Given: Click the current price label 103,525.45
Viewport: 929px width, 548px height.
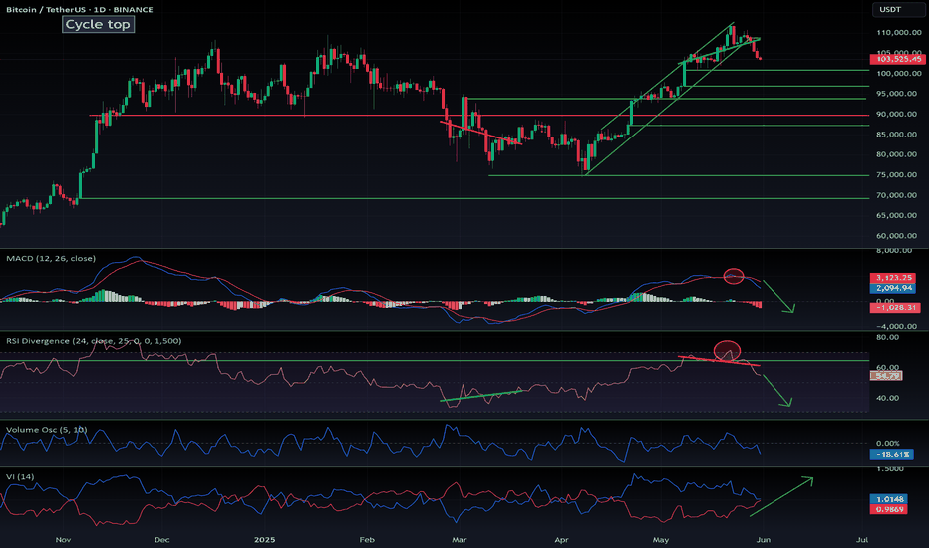Looking at the screenshot, I should point(897,59).
